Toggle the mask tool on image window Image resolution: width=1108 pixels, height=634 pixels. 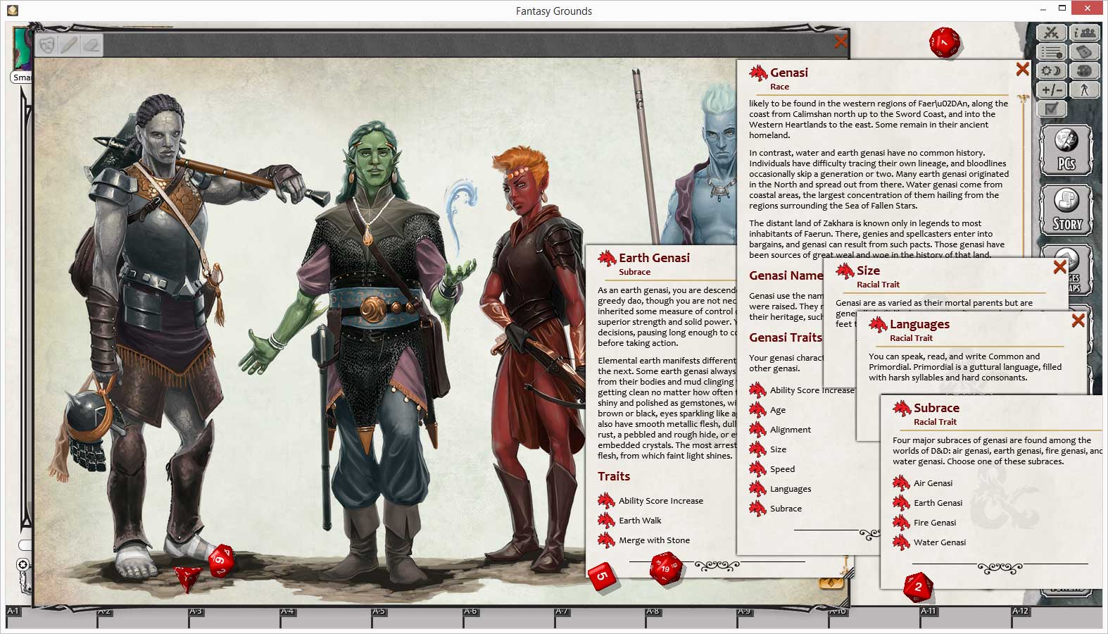(47, 45)
